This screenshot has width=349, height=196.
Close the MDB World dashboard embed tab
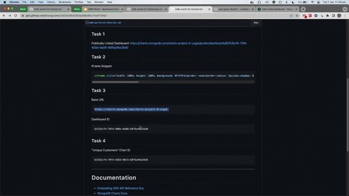pos(122,9)
